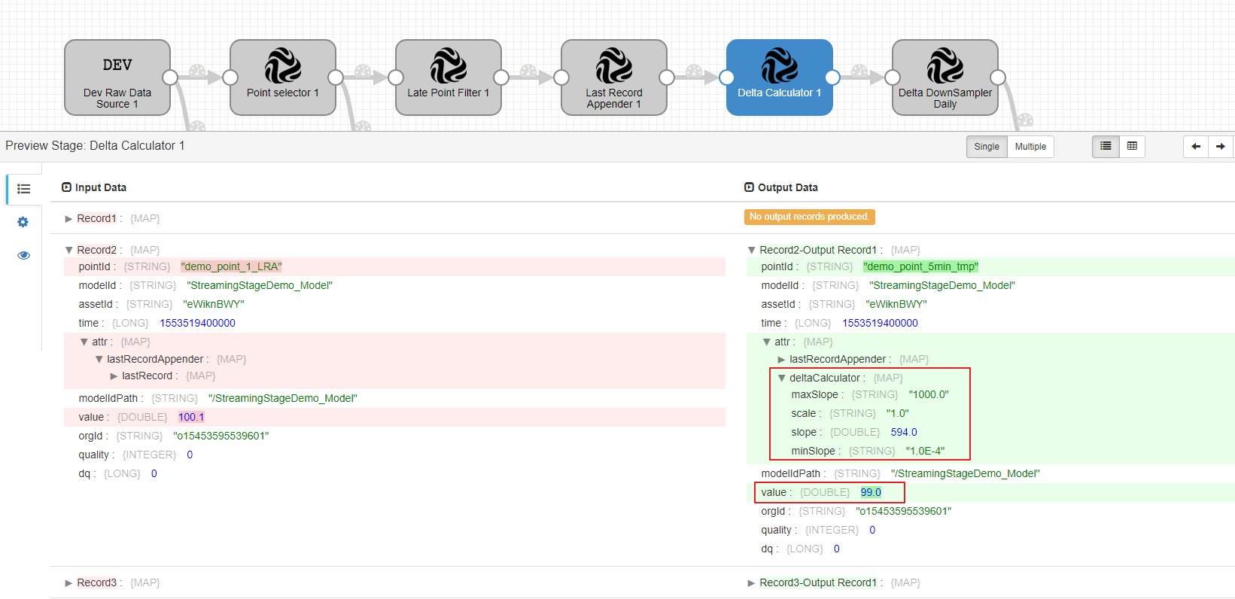Switch to table view layout
This screenshot has width=1235, height=599.
coord(1132,147)
